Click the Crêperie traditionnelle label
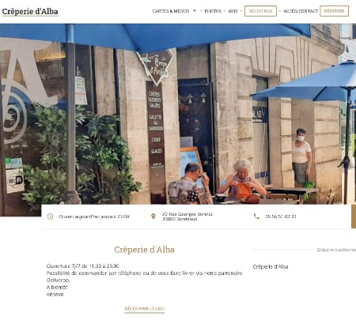The image size is (356, 324). (336, 250)
